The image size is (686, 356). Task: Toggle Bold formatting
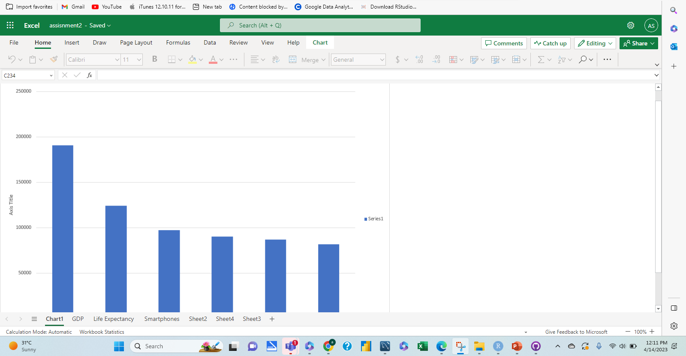tap(155, 59)
